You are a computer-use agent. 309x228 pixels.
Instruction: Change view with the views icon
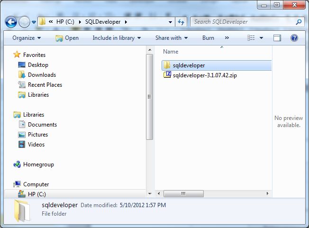click(251, 38)
